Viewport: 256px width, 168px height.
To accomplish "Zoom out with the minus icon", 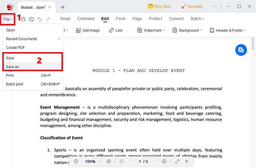I will coord(76,161).
